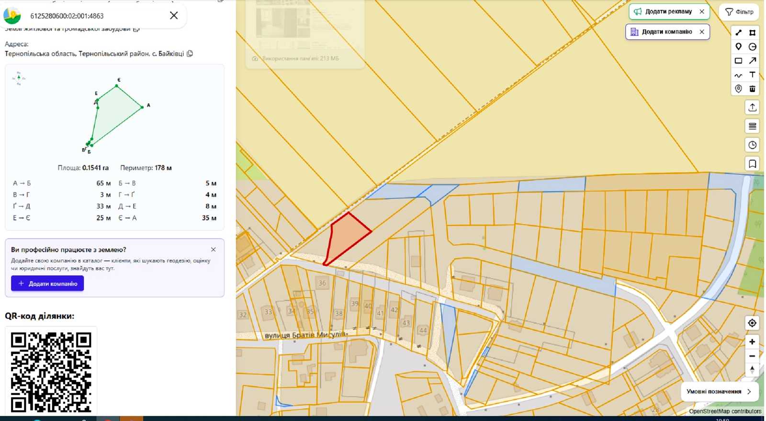Image resolution: width=766 pixels, height=421 pixels.
Task: Click the 0.1541 га area value
Action: click(x=95, y=168)
